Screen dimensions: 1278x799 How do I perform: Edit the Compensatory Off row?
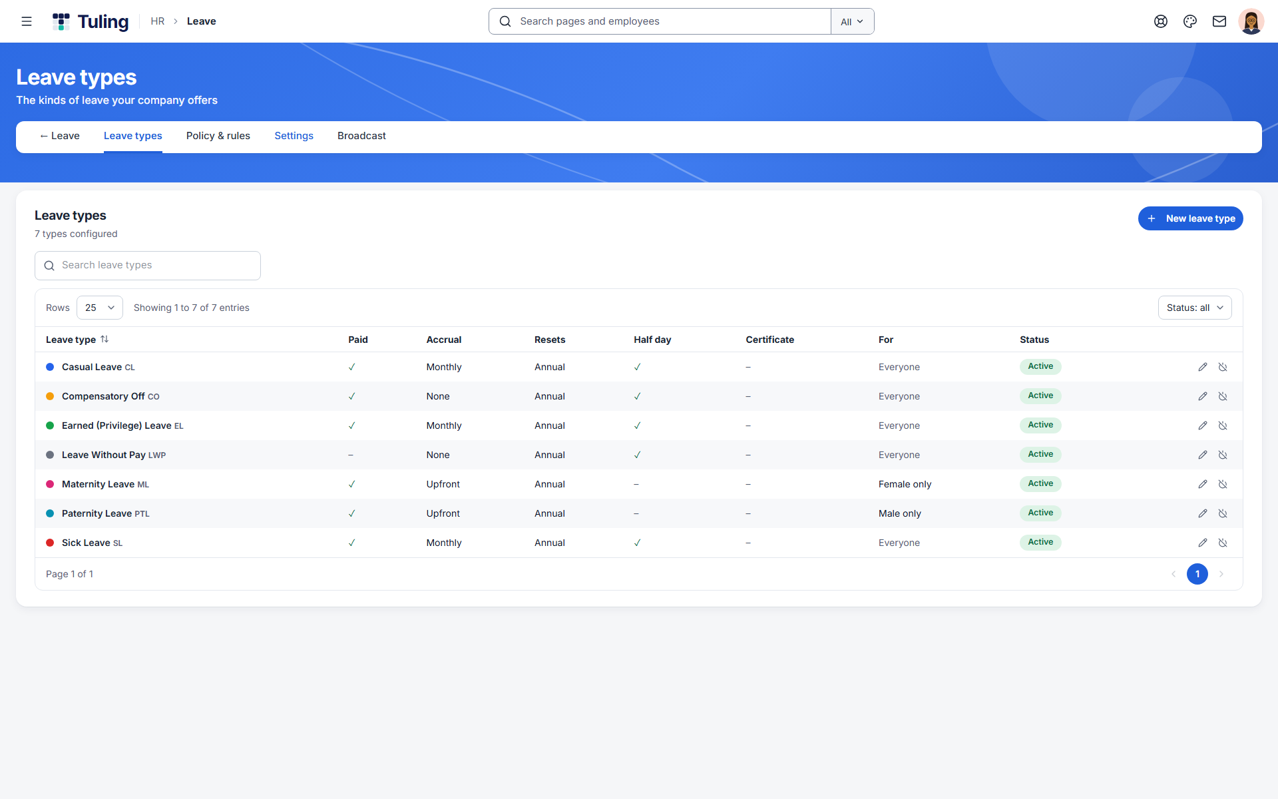pyautogui.click(x=1203, y=396)
